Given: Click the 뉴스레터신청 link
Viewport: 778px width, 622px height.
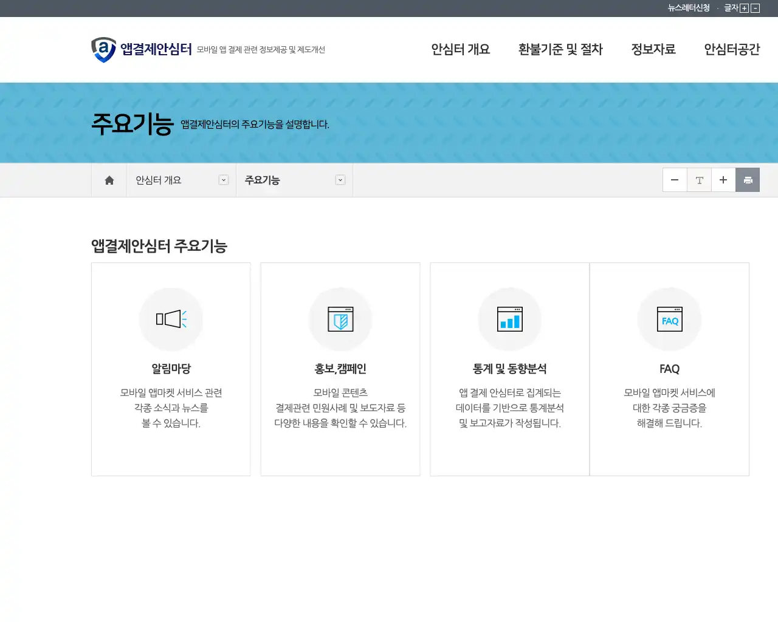Looking at the screenshot, I should 689,8.
